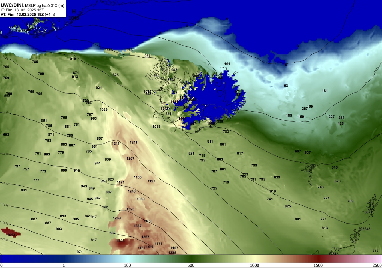Click the 921 height value
The image size is (382, 268).
coord(99,88)
